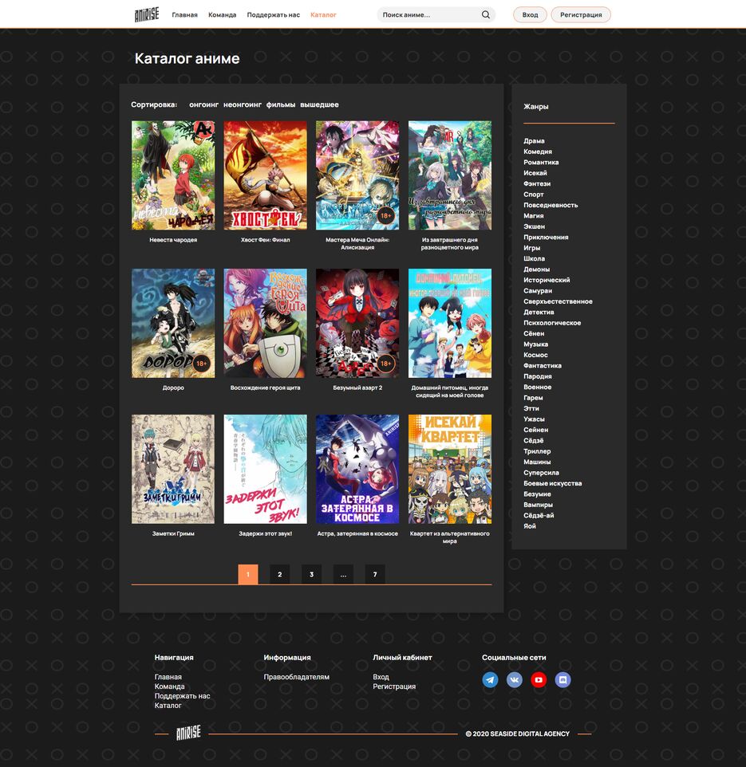This screenshot has width=746, height=767.
Task: Open the Telegram social icon
Action: (x=490, y=680)
